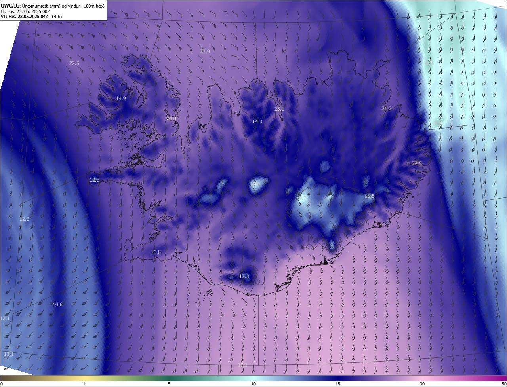
Task: Click the title 'Úrkomumætti (mm) og vindur í 100m hæð'
Action: click(x=63, y=6)
